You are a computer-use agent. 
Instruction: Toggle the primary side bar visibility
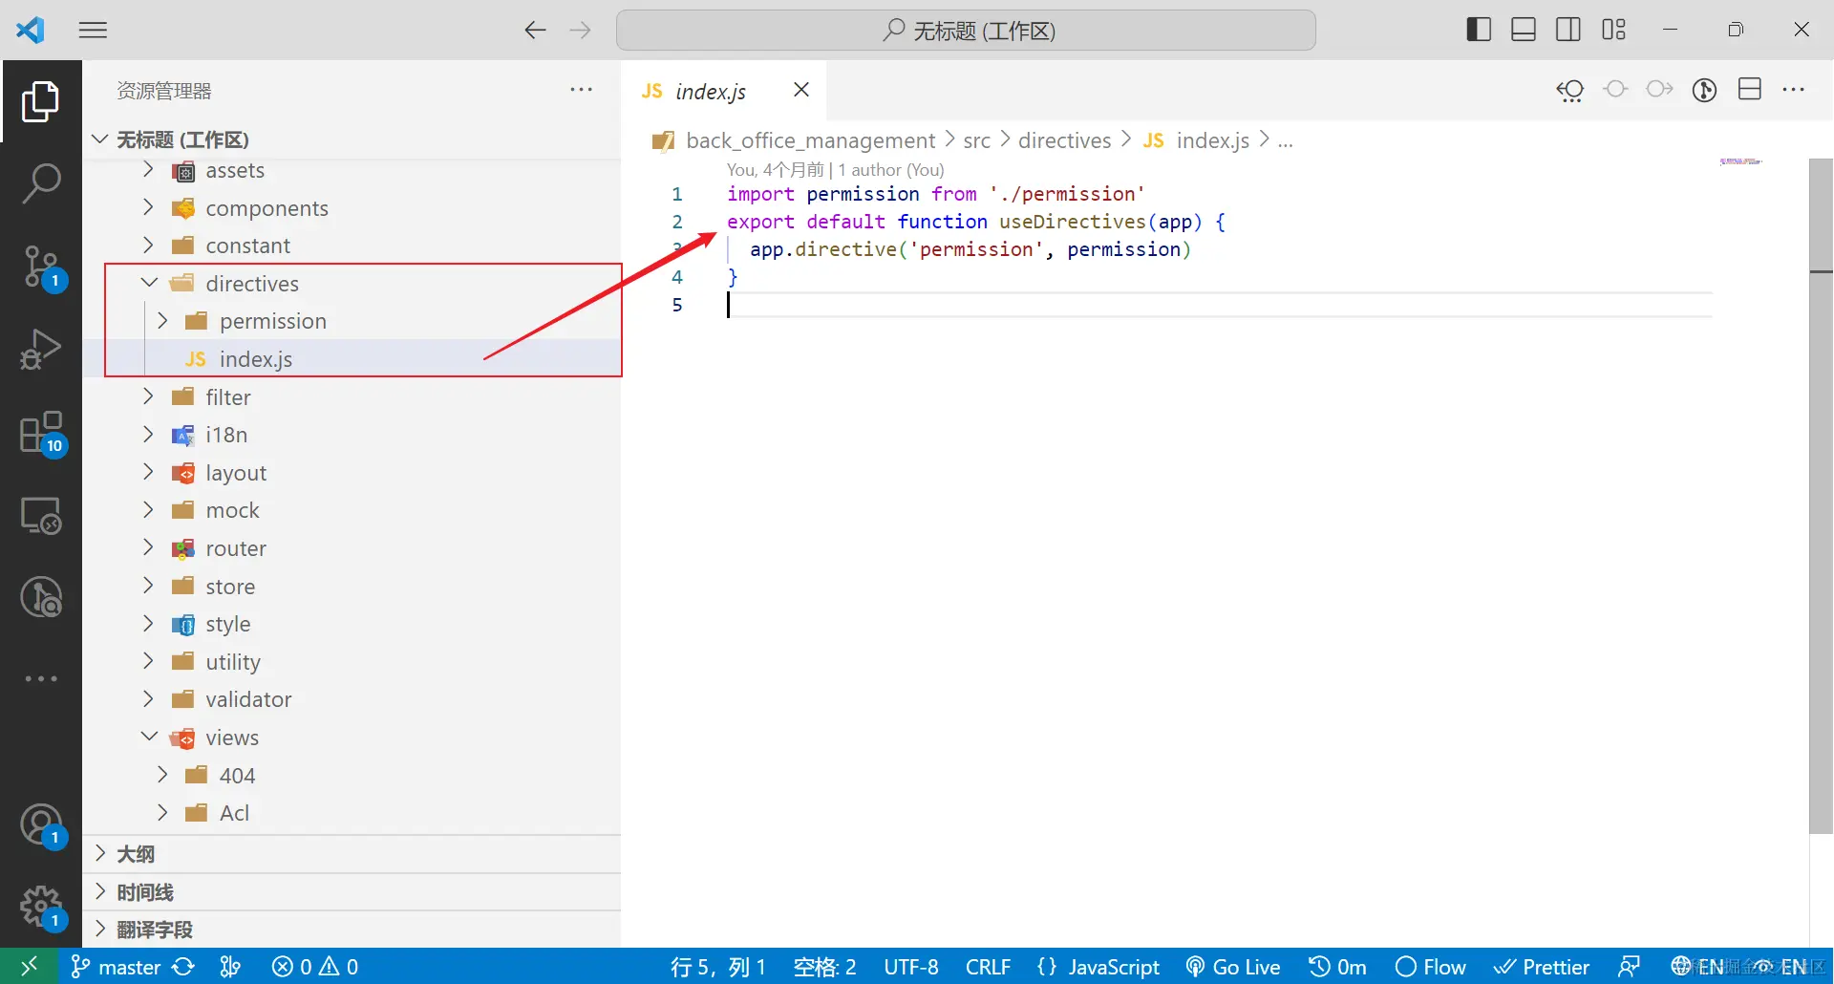point(1479,30)
